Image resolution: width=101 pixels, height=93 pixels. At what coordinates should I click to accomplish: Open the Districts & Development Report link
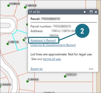click(x=53, y=45)
